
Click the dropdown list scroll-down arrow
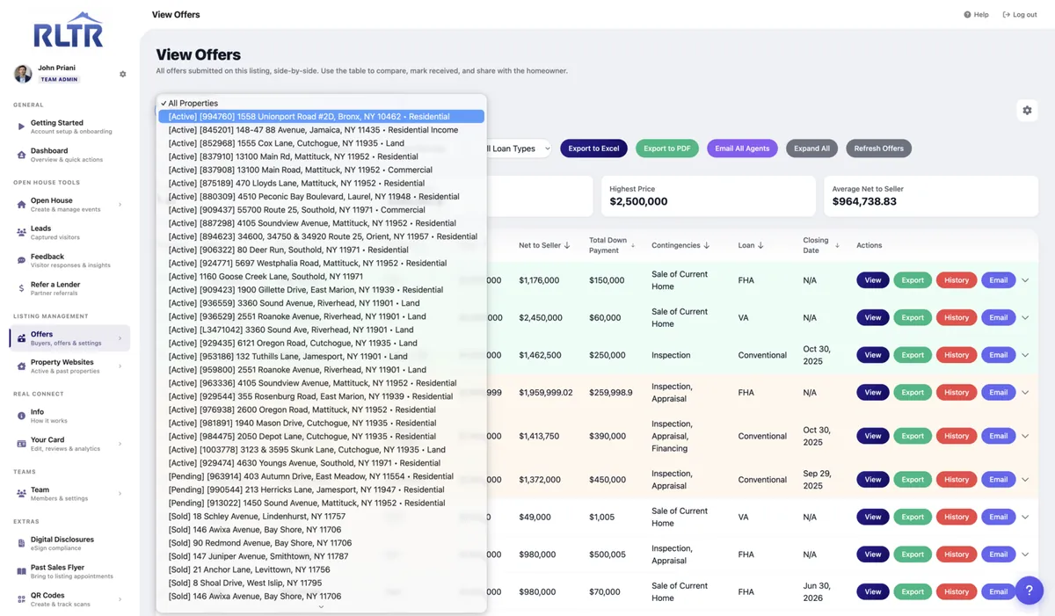(321, 606)
